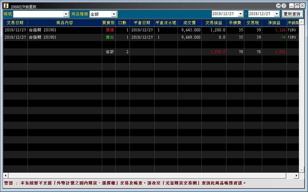Click horizontal scrollbar left arrow

(5, 176)
